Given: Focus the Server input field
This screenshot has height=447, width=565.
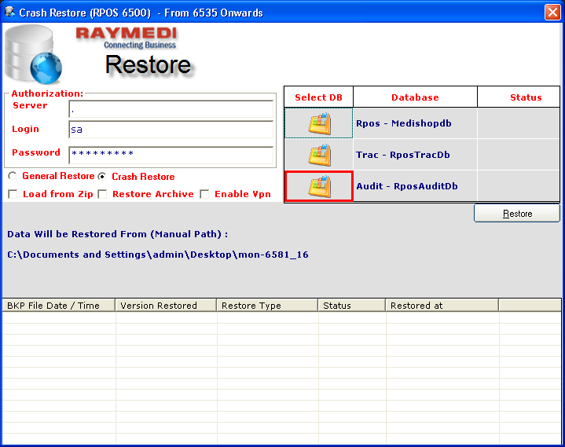Looking at the screenshot, I should click(x=171, y=108).
